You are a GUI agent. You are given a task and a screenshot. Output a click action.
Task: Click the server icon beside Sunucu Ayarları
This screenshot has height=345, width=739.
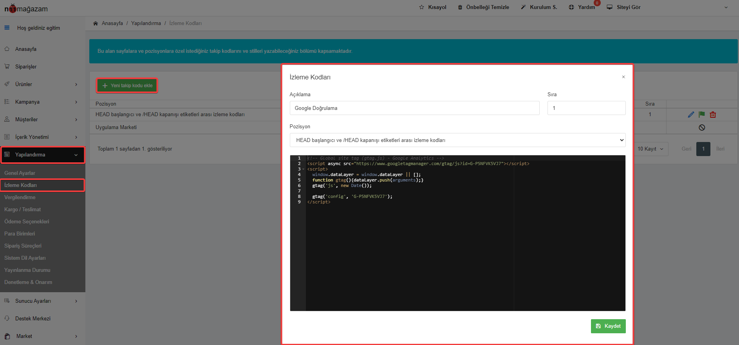[x=7, y=301]
